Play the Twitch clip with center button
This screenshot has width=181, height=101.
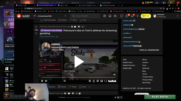[79, 62]
